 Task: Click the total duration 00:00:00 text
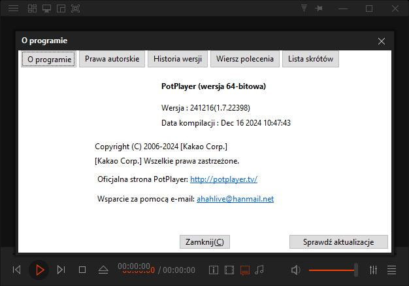click(179, 270)
